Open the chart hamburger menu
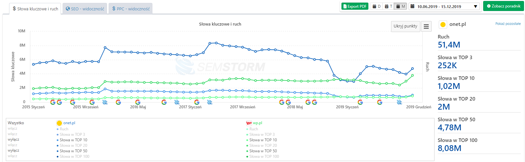Viewport: 525px width, 162px height. 426,27
